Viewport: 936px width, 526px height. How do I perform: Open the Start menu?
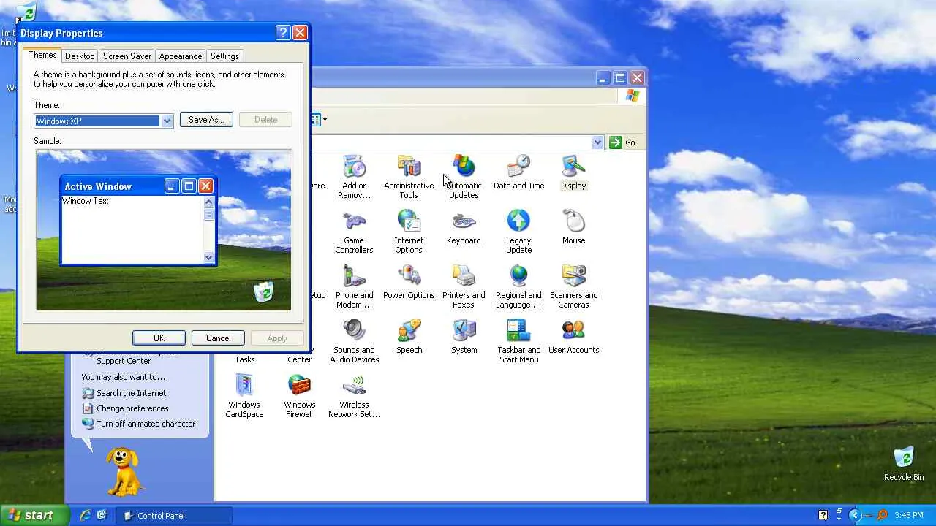point(34,515)
